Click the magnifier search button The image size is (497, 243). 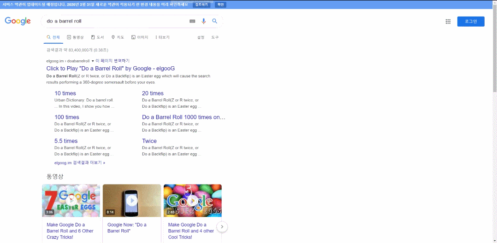click(214, 21)
